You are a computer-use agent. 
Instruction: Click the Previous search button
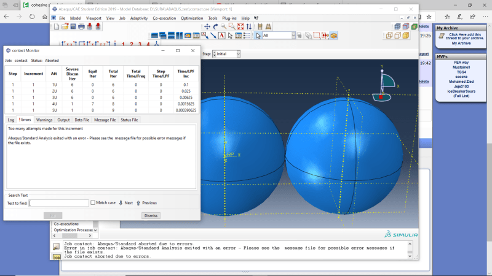[x=146, y=203]
